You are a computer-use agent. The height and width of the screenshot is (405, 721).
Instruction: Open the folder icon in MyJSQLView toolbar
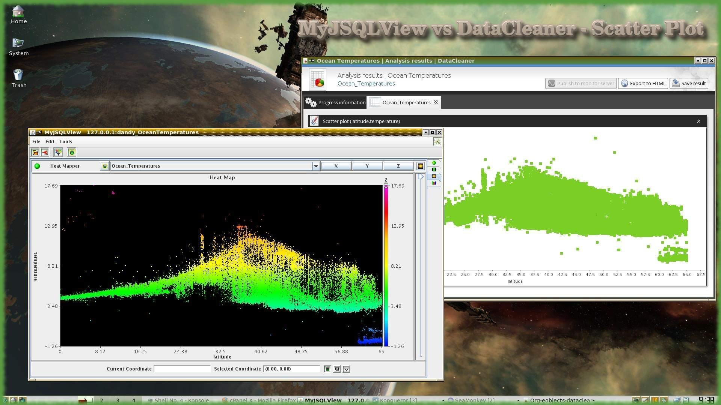click(35, 152)
